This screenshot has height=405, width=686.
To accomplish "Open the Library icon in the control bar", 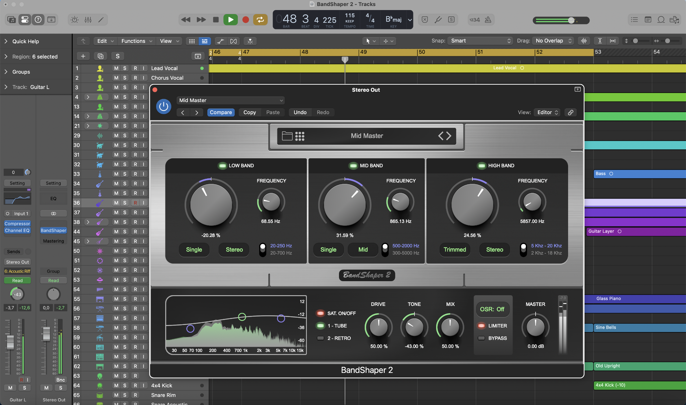I will coord(11,20).
